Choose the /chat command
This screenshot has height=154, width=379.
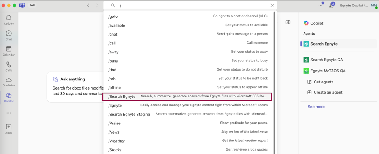[x=188, y=35]
